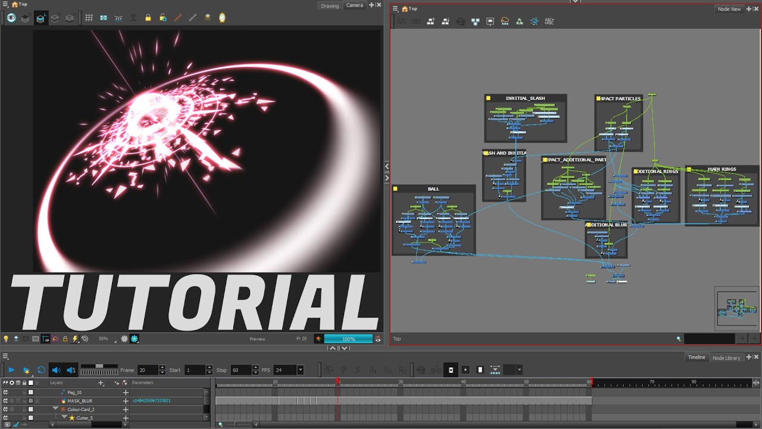This screenshot has height=429, width=762.
Task: Click yellow square on BALL group
Action: (x=395, y=189)
